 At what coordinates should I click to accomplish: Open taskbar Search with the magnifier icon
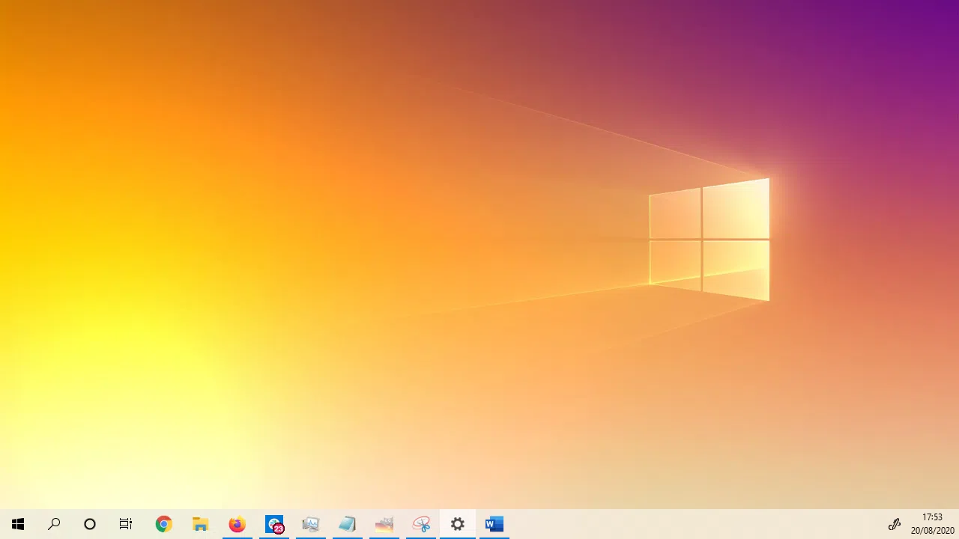pyautogui.click(x=54, y=524)
